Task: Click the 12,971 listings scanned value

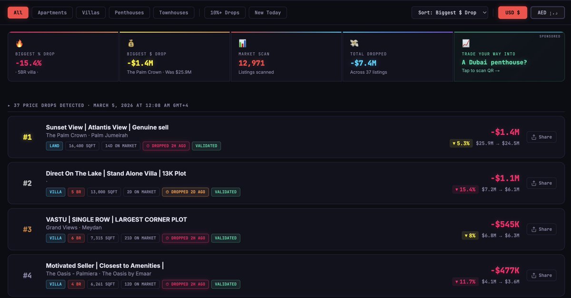Action: (251, 63)
